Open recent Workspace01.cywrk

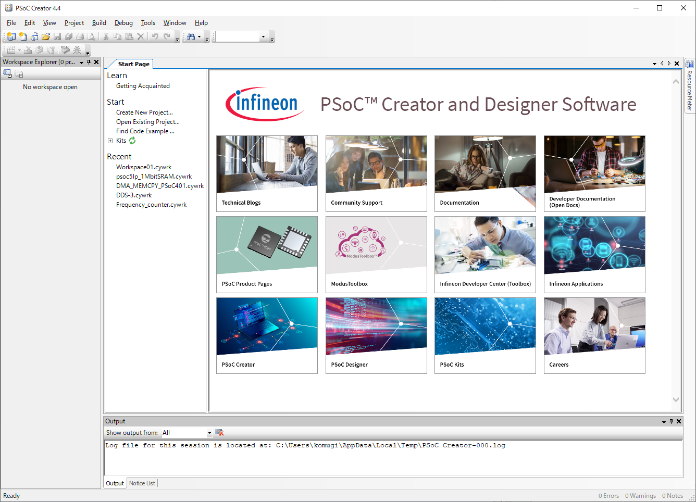tap(144, 167)
